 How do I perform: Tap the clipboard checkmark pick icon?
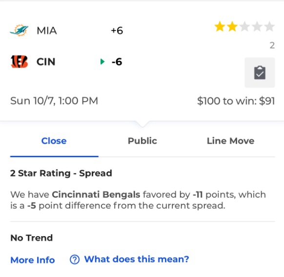[x=260, y=73]
